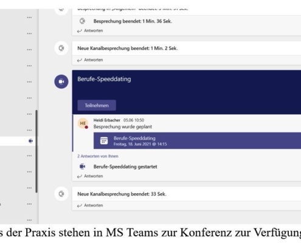
Task: Open the Berufe-Speeddating calendar event card
Action: pyautogui.click(x=197, y=141)
